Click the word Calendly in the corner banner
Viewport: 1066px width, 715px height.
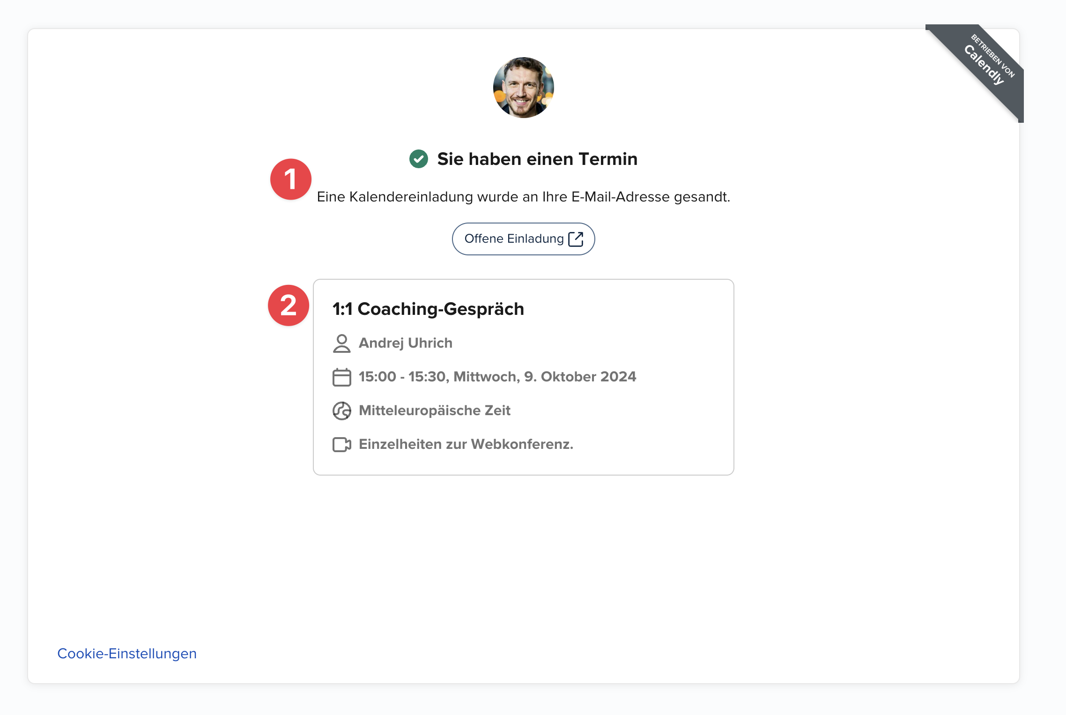pos(984,65)
